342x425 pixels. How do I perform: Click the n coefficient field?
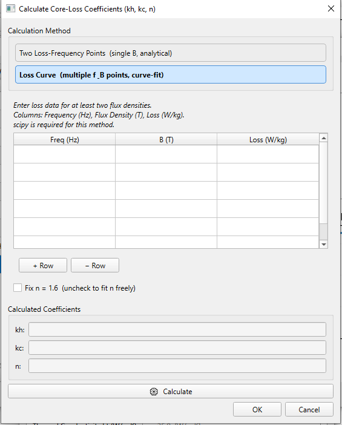pyautogui.click(x=177, y=366)
